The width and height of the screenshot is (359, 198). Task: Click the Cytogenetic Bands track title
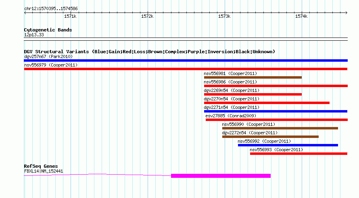[48, 30]
